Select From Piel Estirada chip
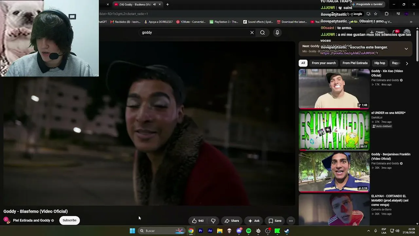The height and width of the screenshot is (236, 419). (355, 63)
